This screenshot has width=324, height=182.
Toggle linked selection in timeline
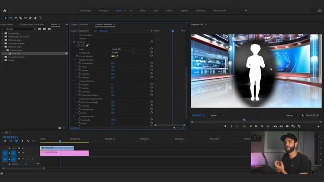pos(16,141)
